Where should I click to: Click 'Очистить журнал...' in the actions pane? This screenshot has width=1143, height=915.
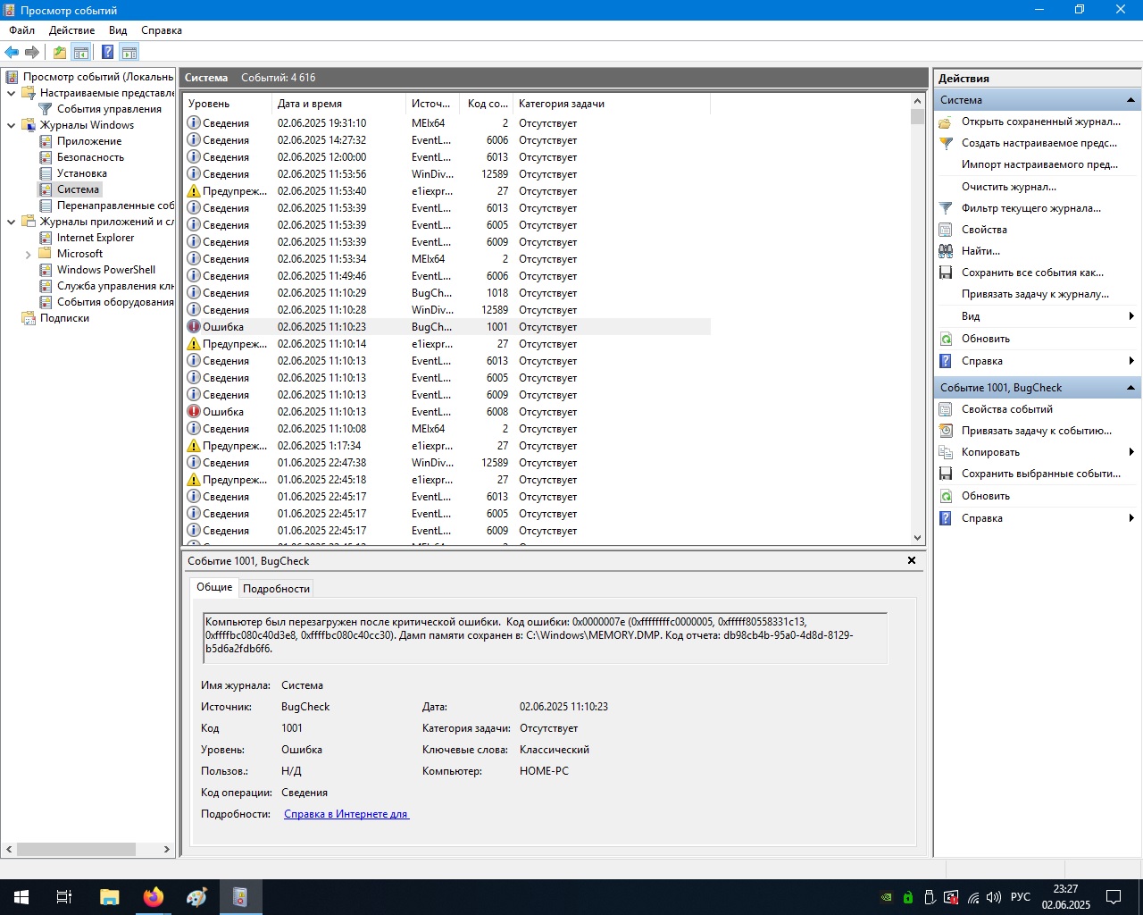click(1008, 187)
